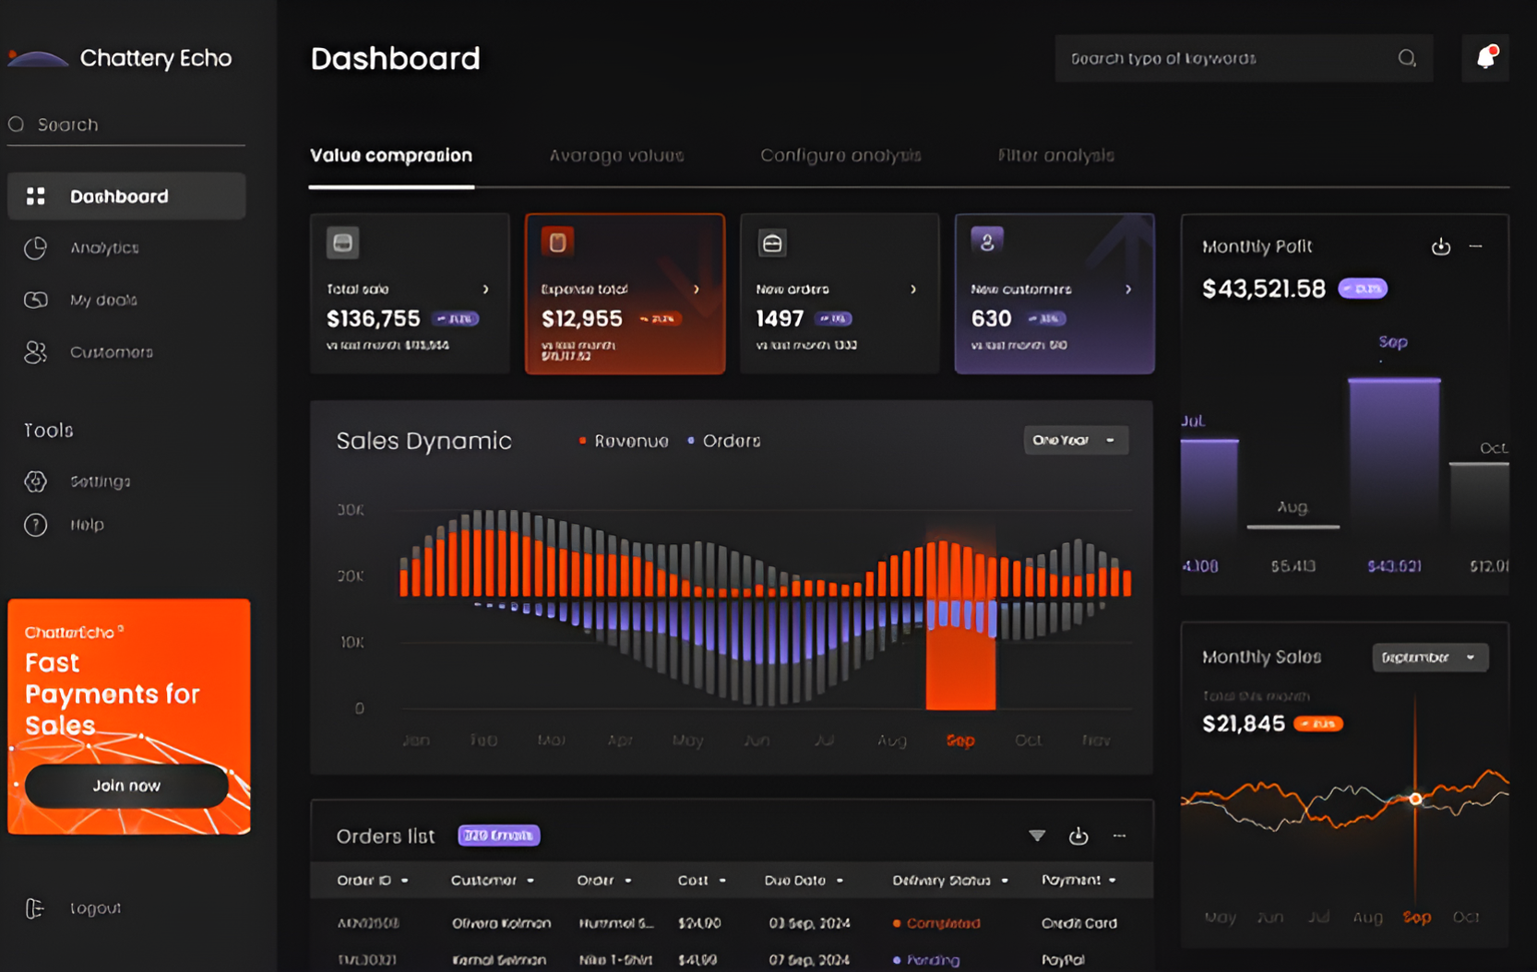
Task: Open the September month dropdown
Action: click(1429, 658)
